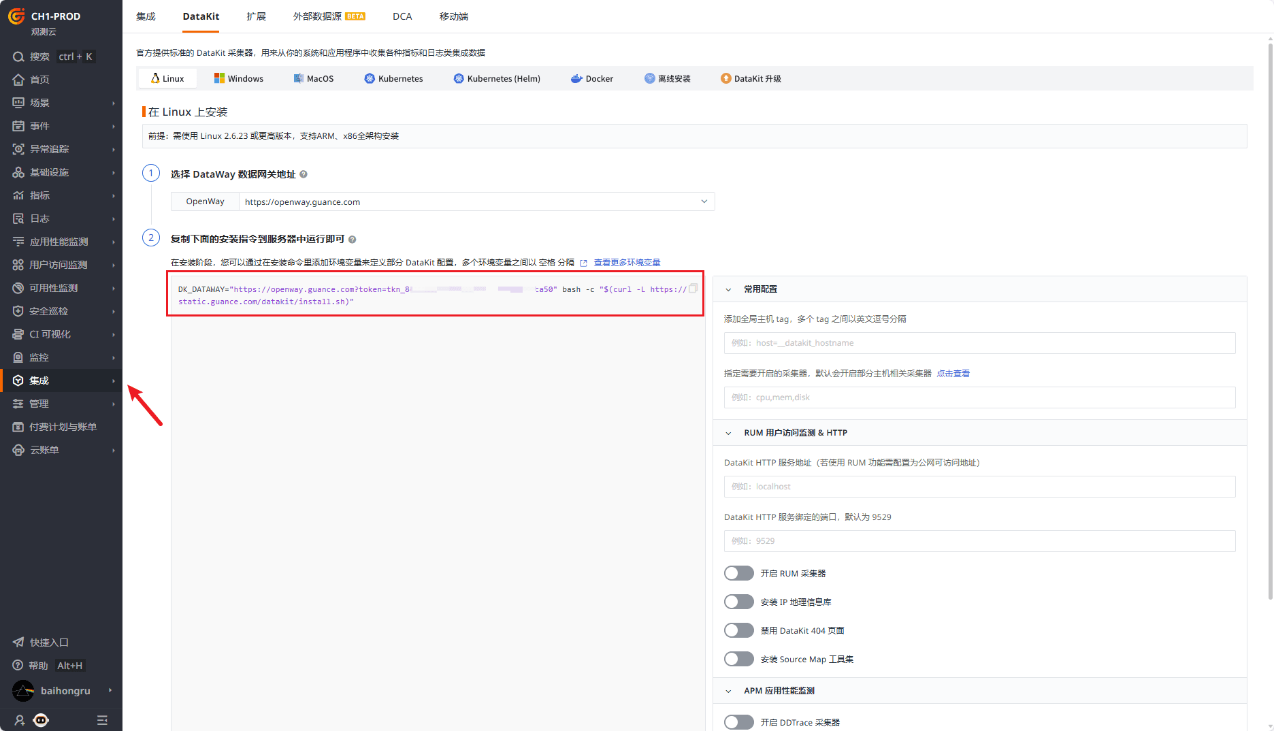This screenshot has height=731, width=1274.
Task: Open the 查看更多环境变量 link
Action: point(626,262)
